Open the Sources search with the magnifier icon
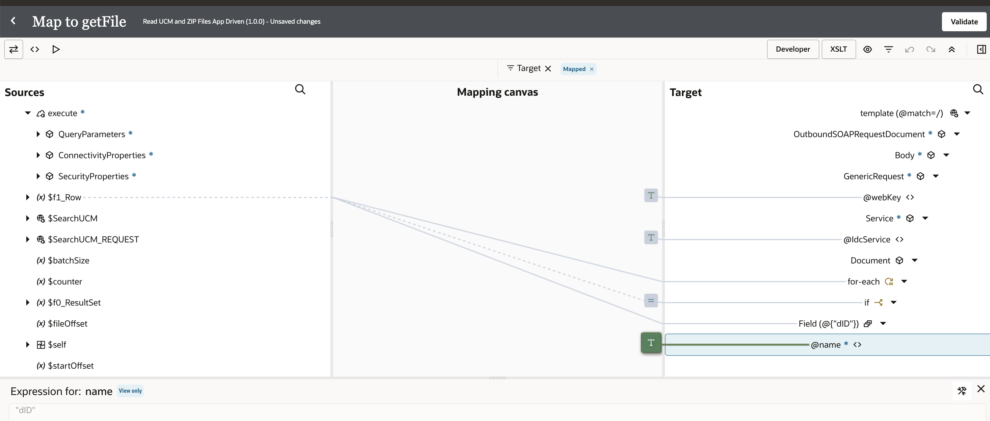 pyautogui.click(x=300, y=89)
